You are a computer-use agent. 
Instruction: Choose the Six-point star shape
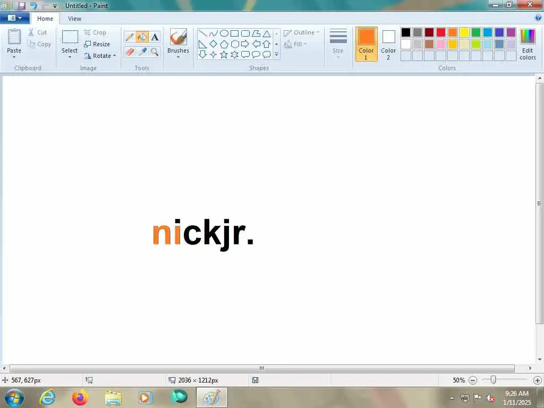pos(235,55)
